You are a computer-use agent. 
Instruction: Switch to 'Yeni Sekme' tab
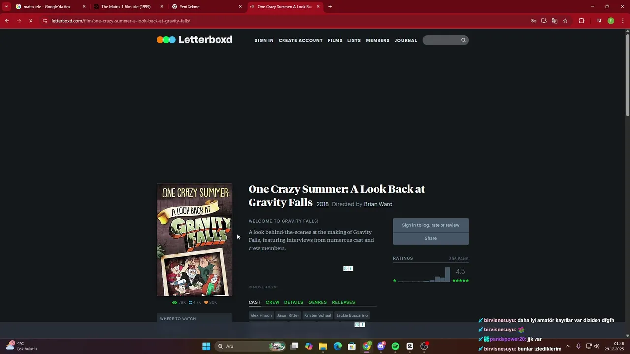pos(189,7)
